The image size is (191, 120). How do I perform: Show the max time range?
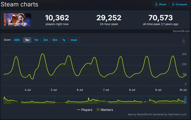point(74,40)
